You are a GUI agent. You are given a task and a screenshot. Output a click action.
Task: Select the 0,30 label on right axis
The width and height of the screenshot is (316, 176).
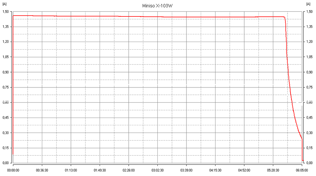point(309,133)
